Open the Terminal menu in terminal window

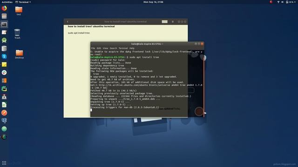click(123, 48)
